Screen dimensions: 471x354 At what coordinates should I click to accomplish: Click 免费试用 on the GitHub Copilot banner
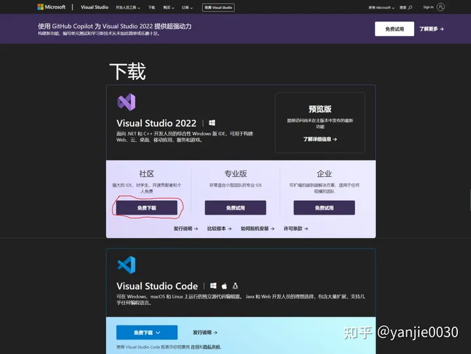pyautogui.click(x=394, y=29)
